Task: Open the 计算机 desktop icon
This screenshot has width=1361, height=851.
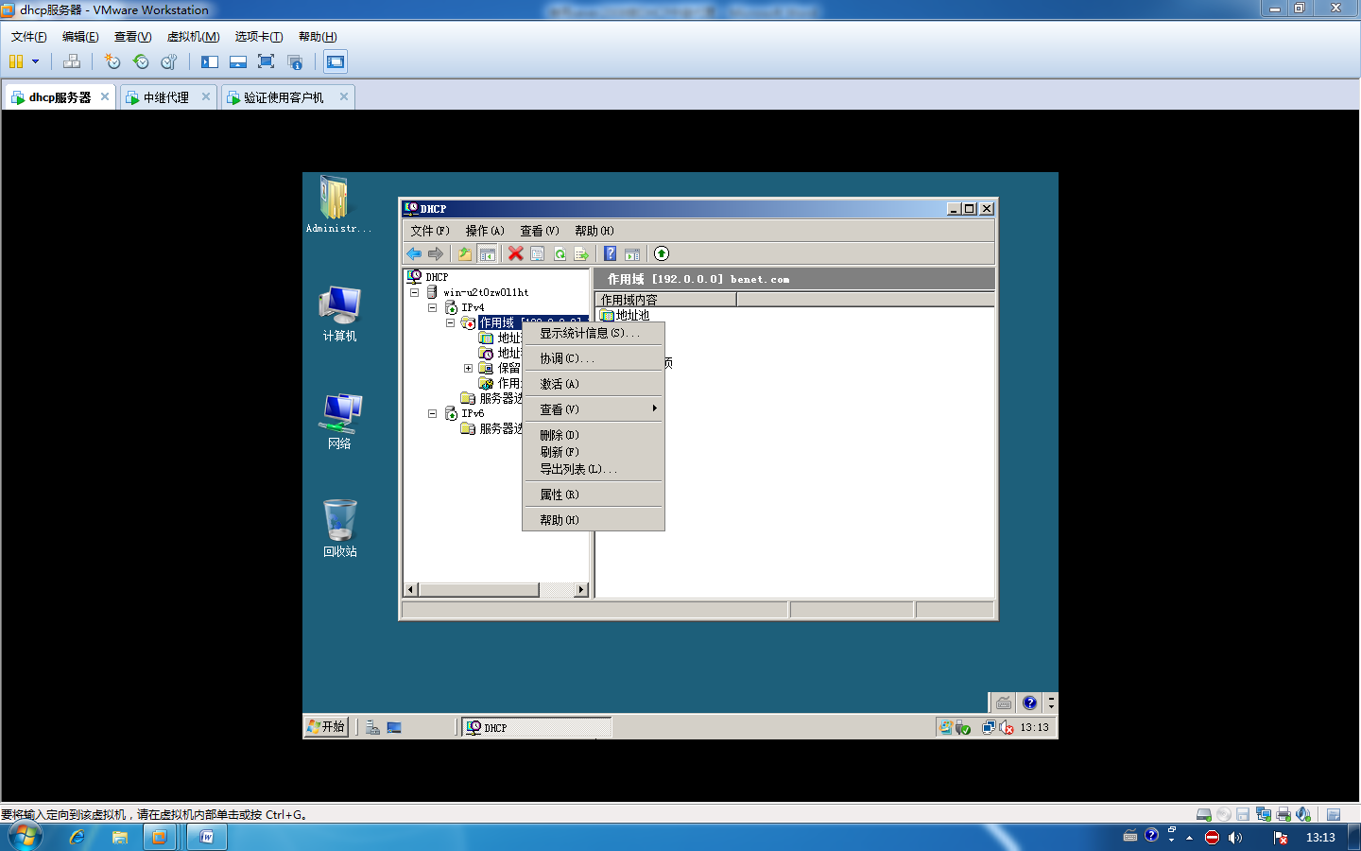Action: point(340,314)
